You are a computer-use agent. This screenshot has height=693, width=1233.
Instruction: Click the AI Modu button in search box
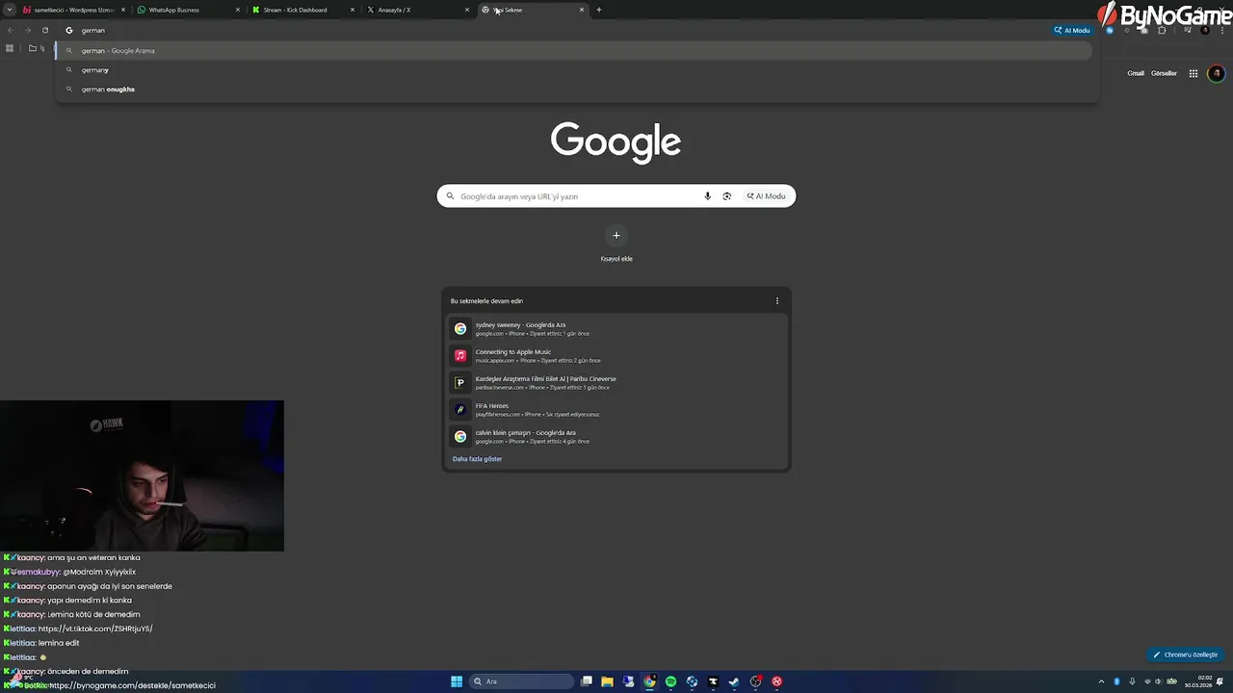click(x=767, y=196)
